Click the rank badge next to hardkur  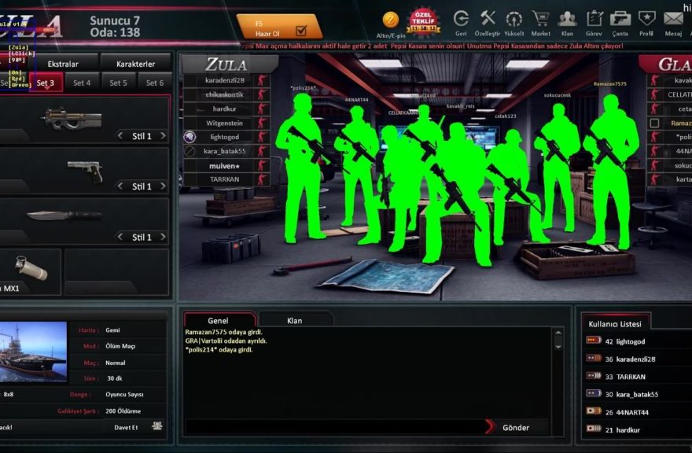coord(594,429)
